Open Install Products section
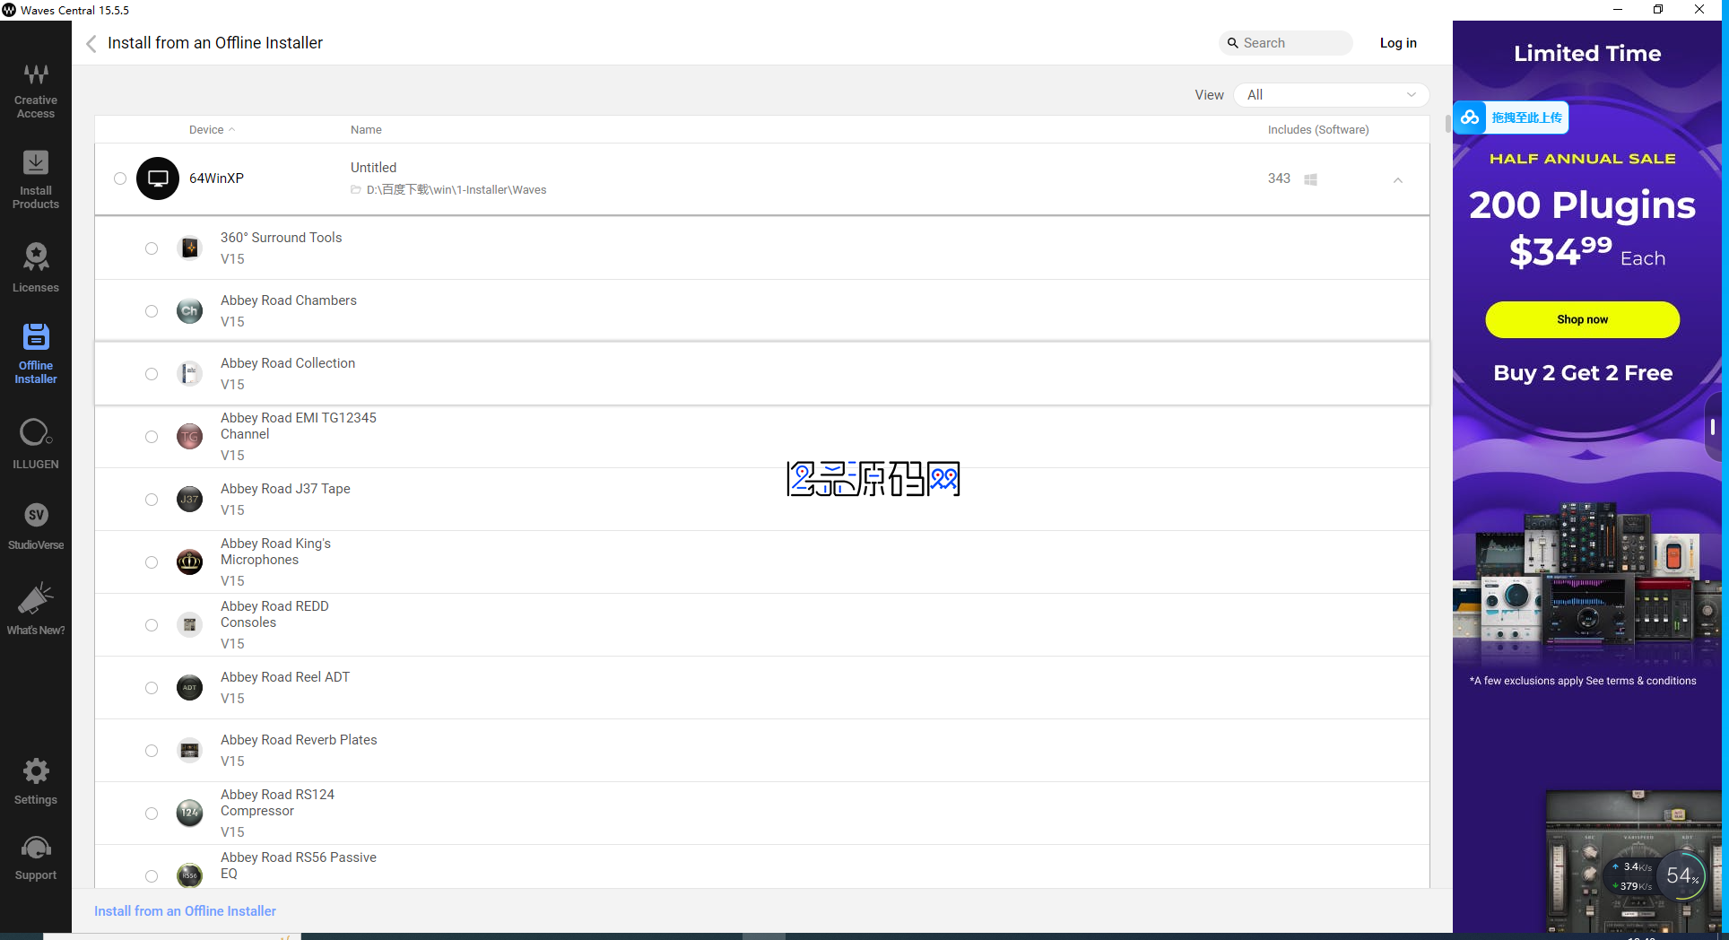1729x940 pixels. point(36,180)
